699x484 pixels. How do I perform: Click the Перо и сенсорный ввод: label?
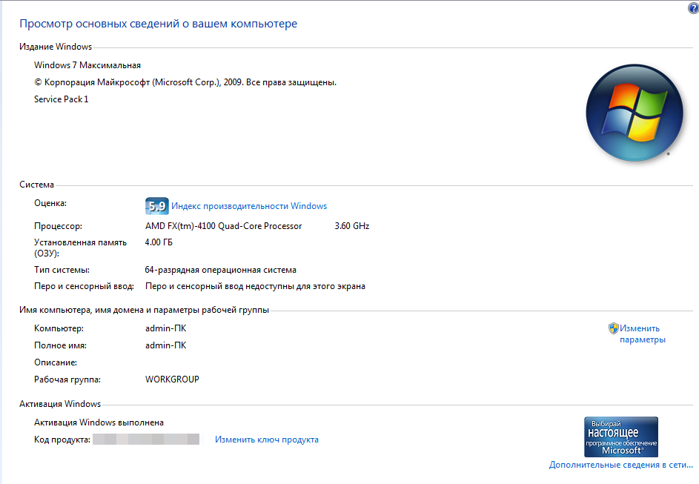84,286
